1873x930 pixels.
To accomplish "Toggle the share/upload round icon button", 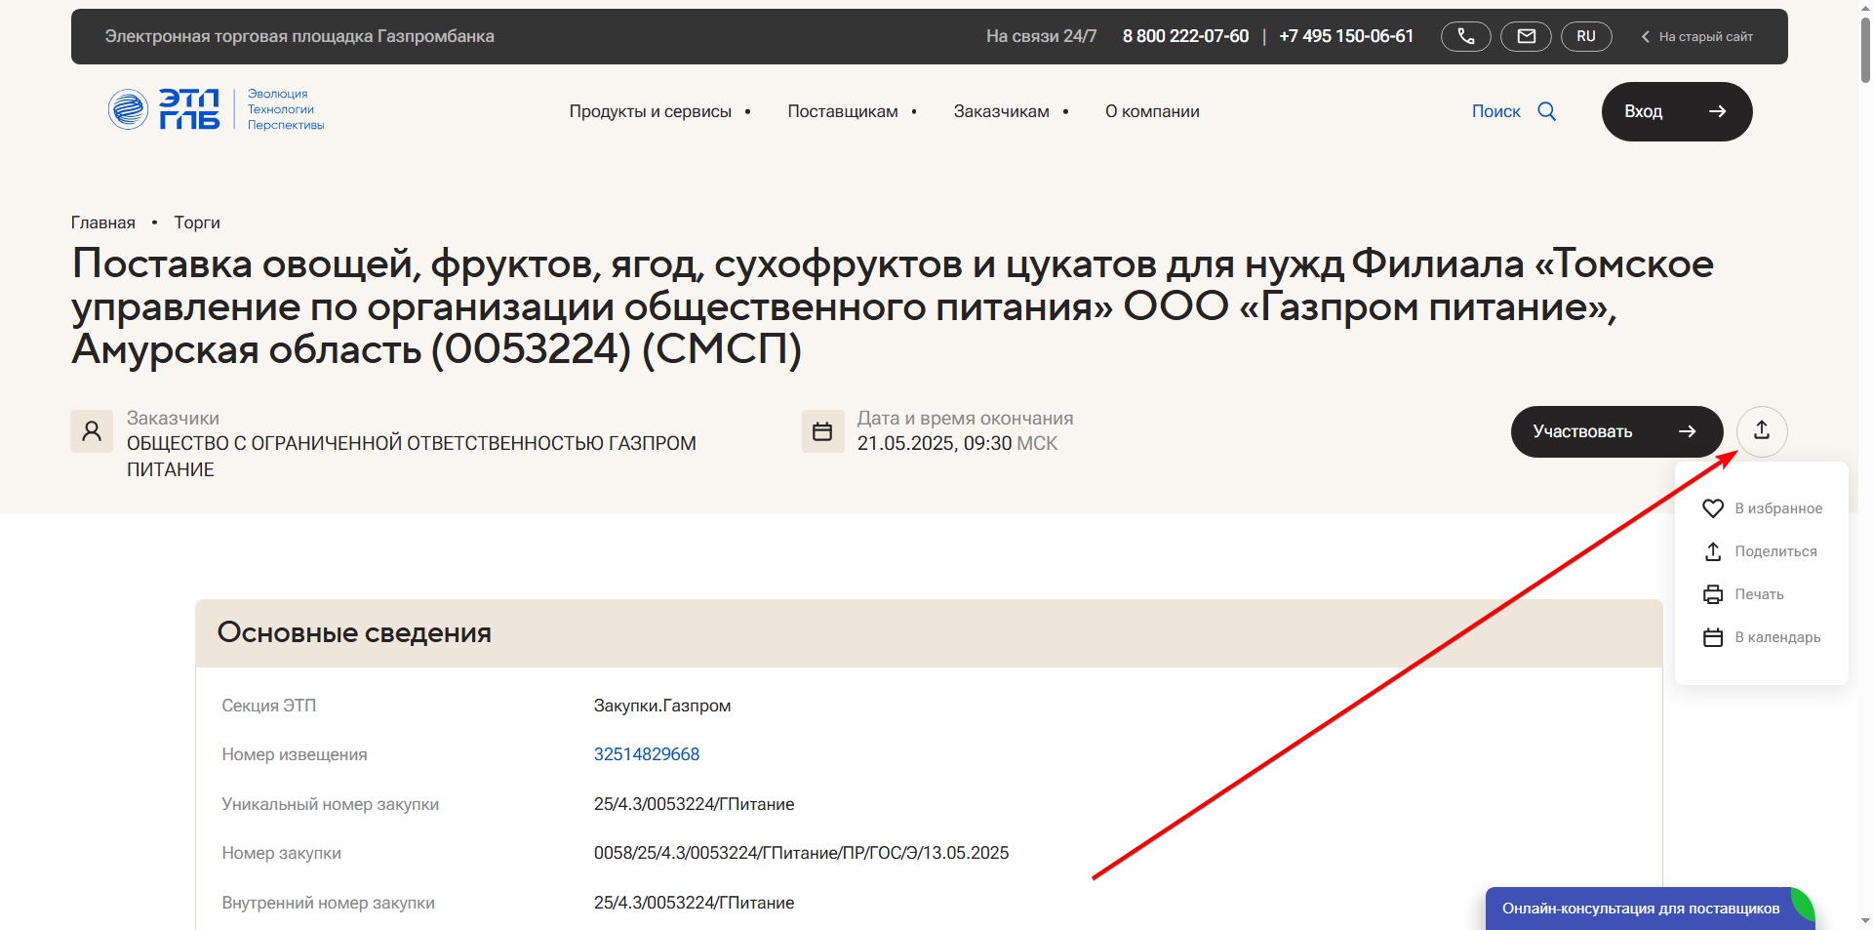I will pyautogui.click(x=1762, y=431).
